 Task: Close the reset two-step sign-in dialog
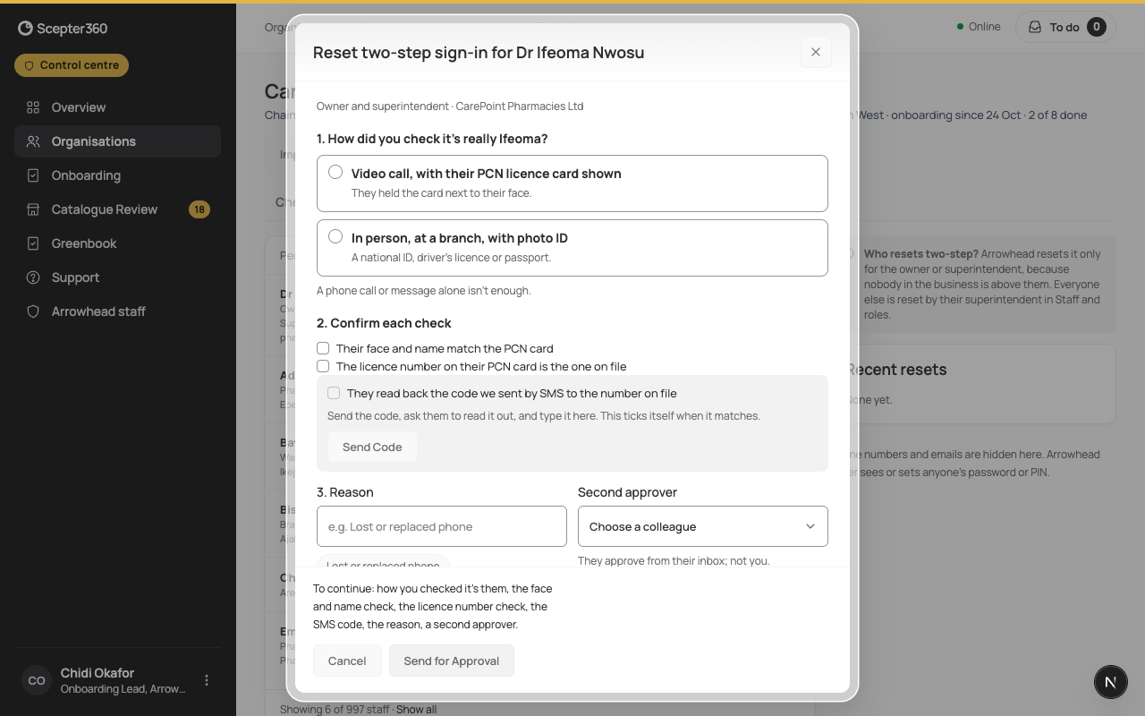pos(816,52)
